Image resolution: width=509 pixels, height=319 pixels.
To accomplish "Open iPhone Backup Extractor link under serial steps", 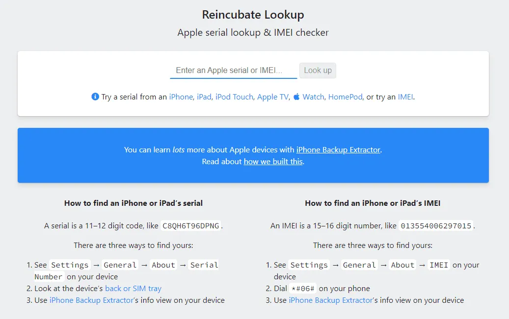I will tap(91, 300).
